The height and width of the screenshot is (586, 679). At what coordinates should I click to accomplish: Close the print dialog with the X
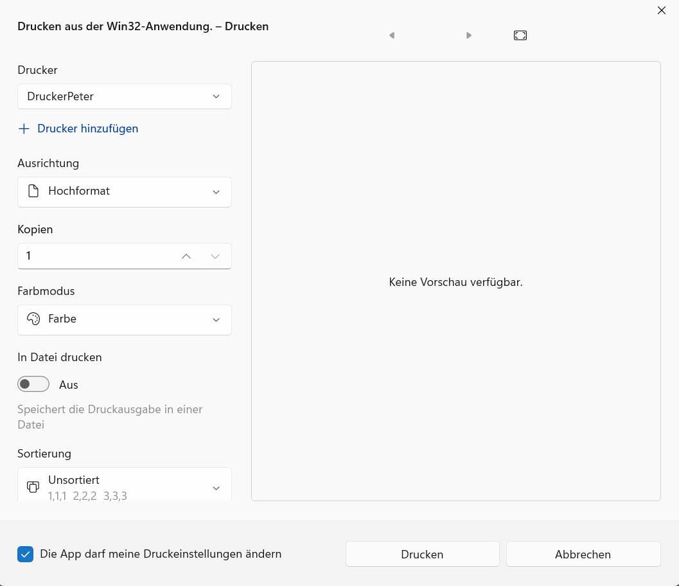[x=661, y=10]
